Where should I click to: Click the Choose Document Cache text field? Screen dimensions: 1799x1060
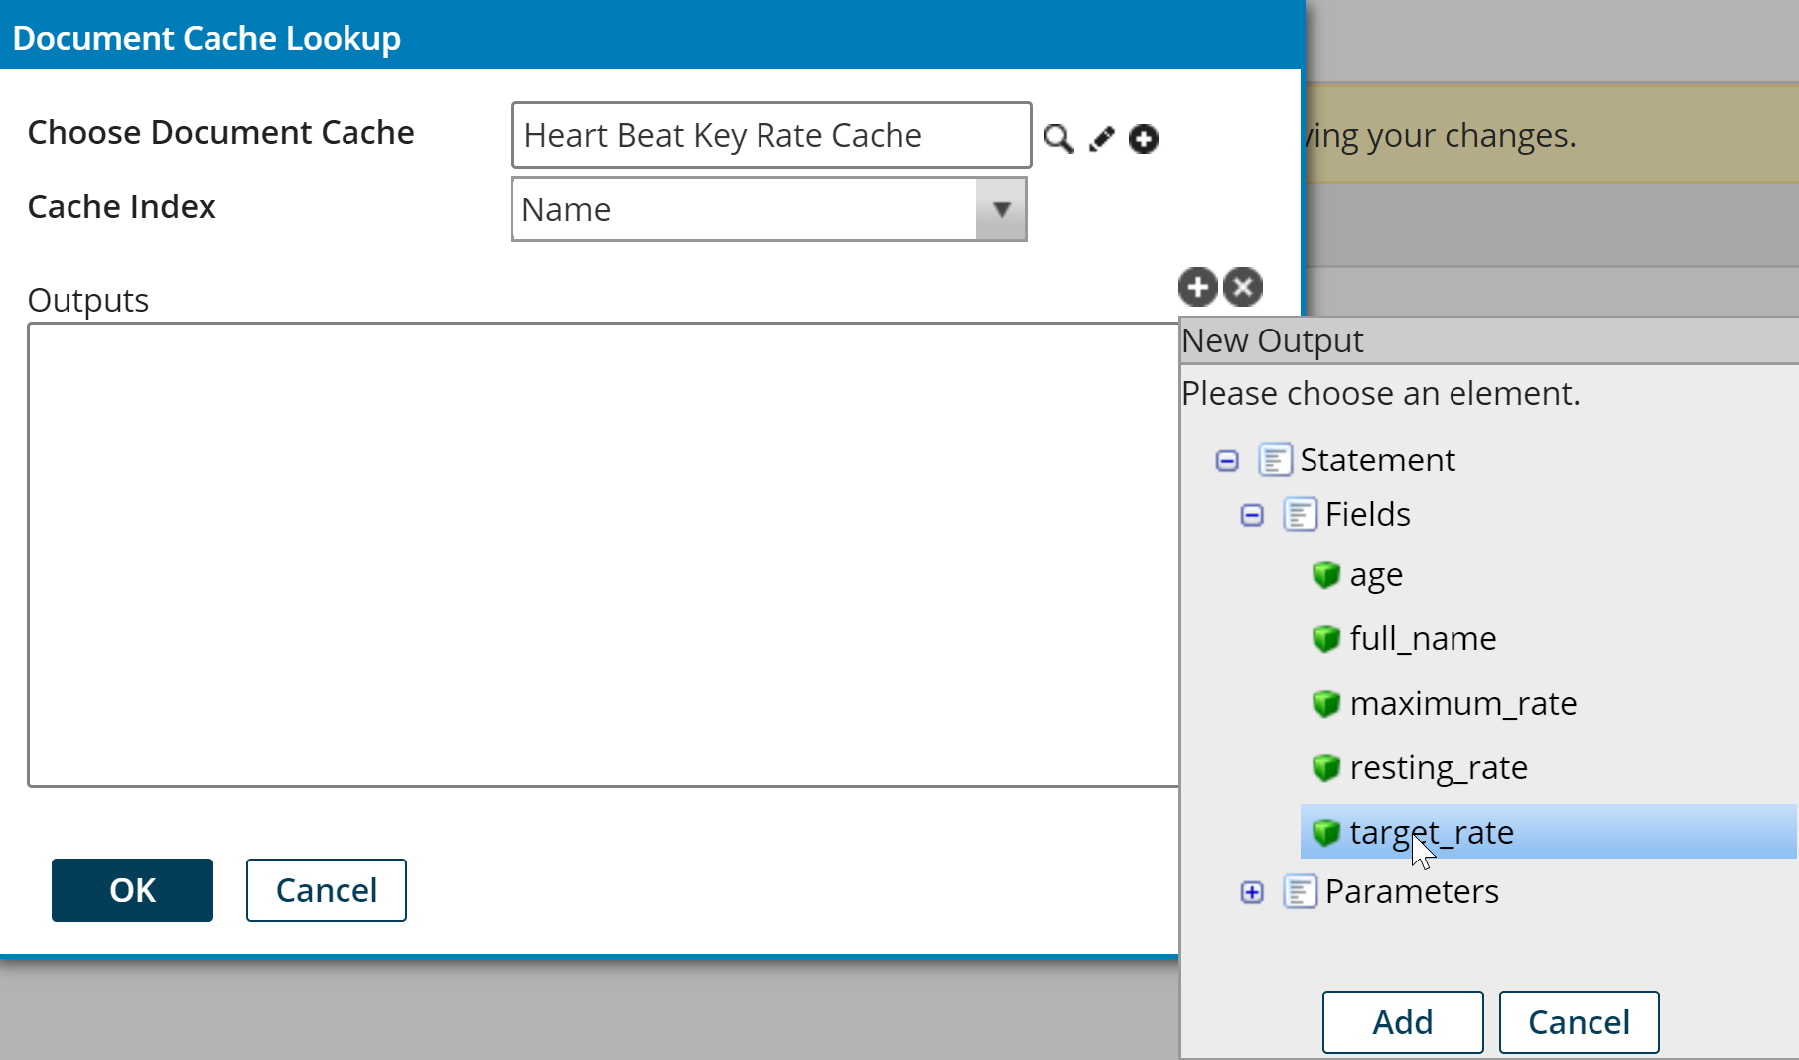click(x=770, y=135)
